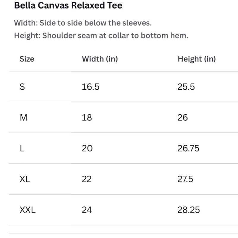This screenshot has width=238, height=238.
Task: Click the width value 22
Action: 87,179
